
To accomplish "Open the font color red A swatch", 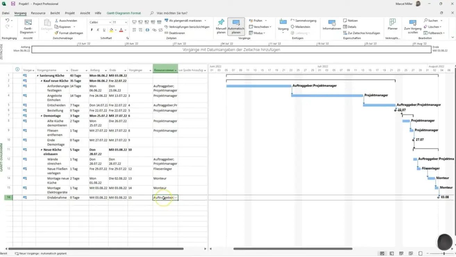I will click(x=121, y=30).
